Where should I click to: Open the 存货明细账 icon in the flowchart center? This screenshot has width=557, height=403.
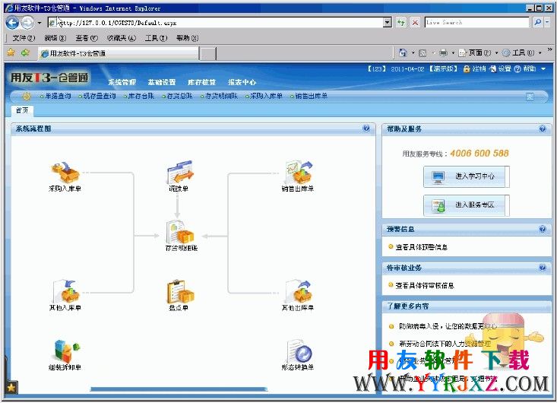(x=180, y=232)
